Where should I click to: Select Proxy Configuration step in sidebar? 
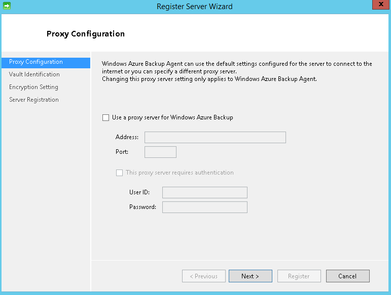tap(46, 63)
